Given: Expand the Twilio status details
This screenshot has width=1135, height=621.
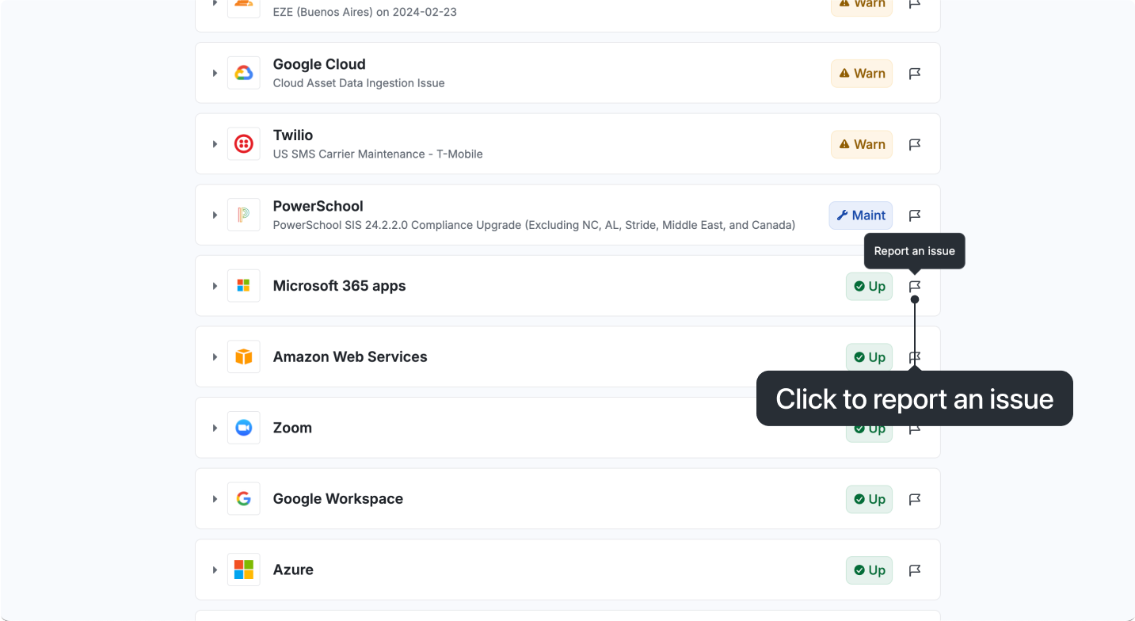Looking at the screenshot, I should coord(215,144).
